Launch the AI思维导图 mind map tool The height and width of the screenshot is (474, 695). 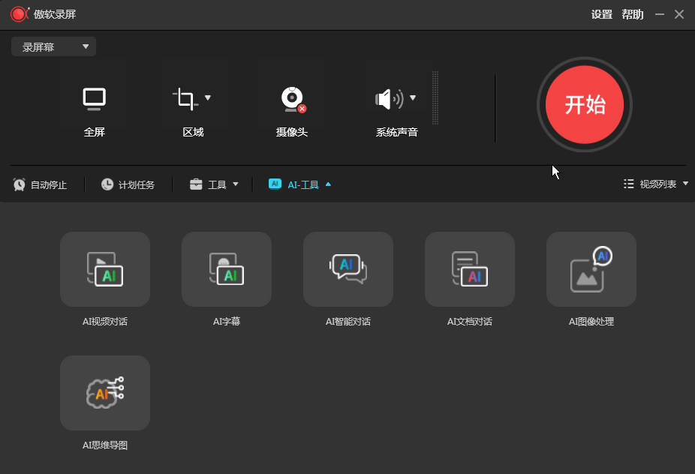click(105, 393)
